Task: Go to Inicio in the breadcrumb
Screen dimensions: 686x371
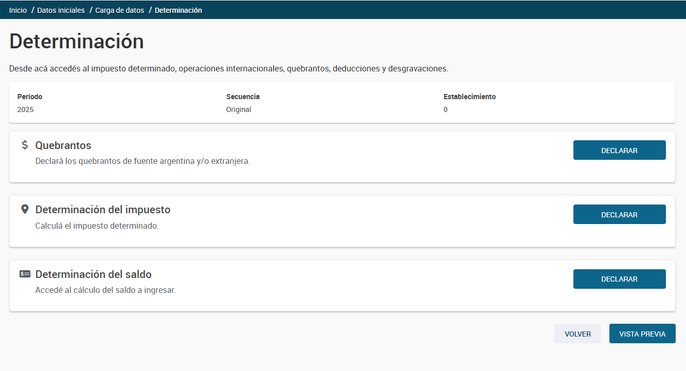Action: pyautogui.click(x=18, y=10)
